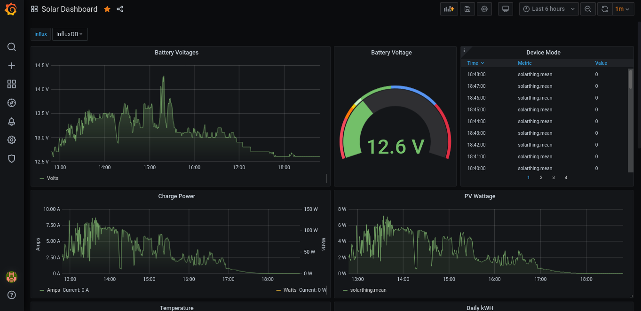This screenshot has height=311, width=641.
Task: Share the dashboard
Action: (120, 8)
